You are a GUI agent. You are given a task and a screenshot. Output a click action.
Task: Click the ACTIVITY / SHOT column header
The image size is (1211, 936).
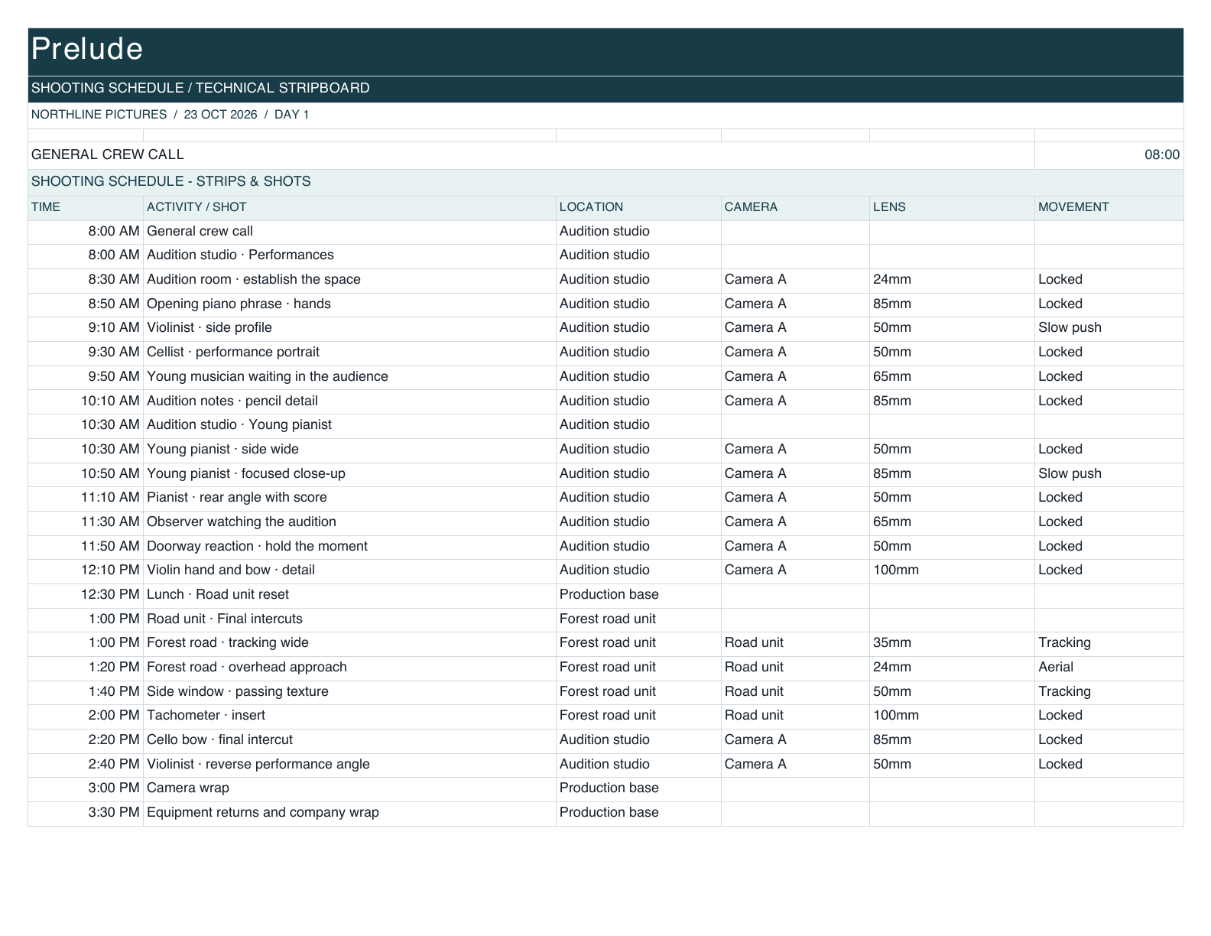349,208
